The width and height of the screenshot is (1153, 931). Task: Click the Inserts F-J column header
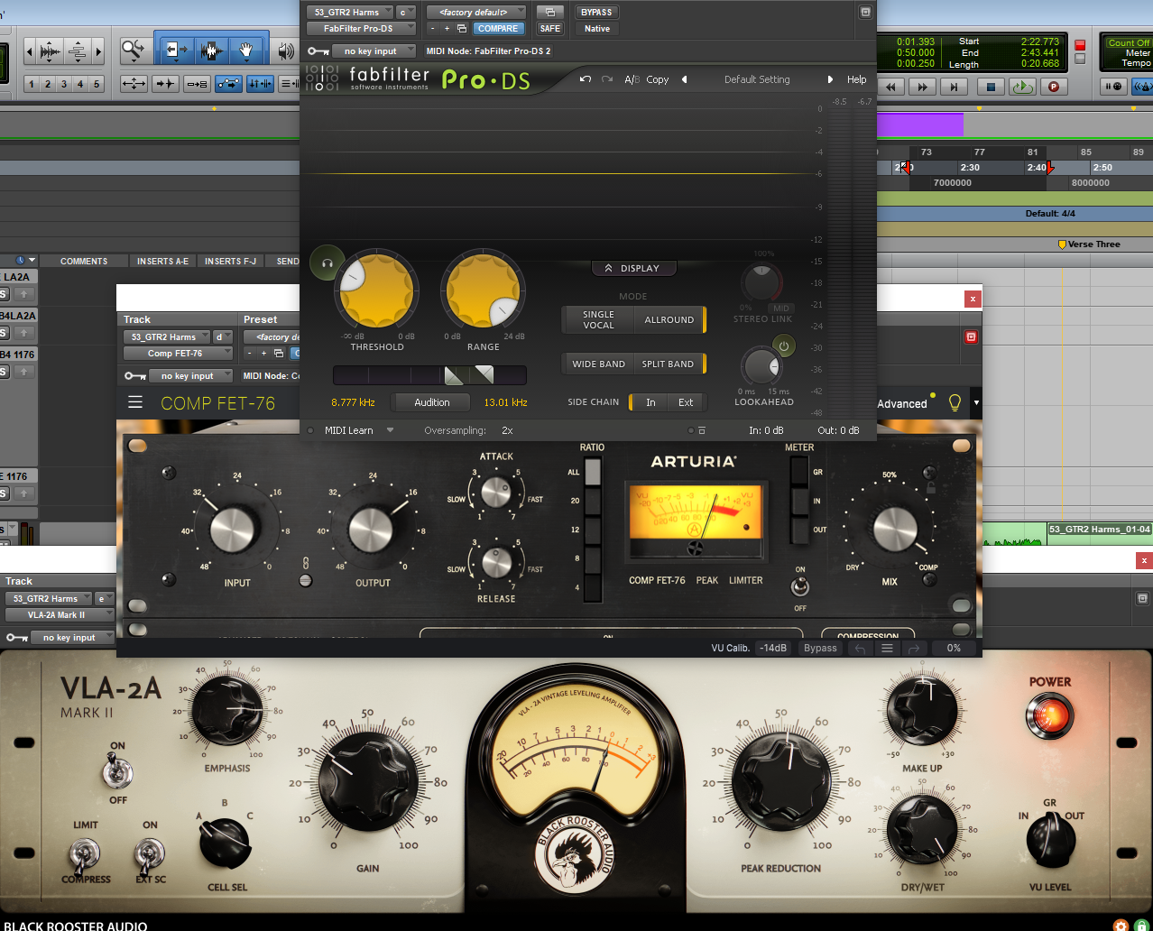click(x=230, y=261)
